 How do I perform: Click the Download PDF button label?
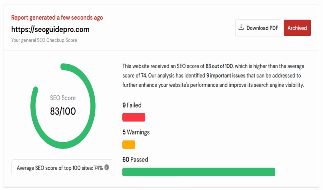[262, 28]
